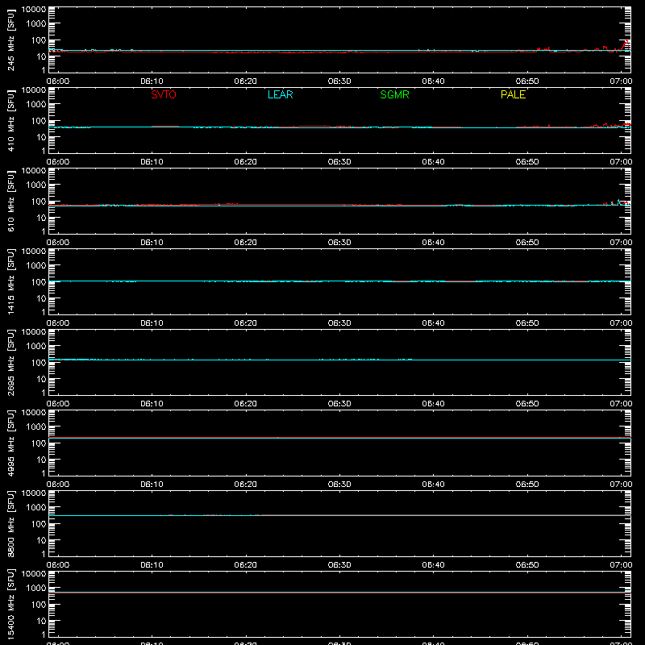645x645 pixels.
Task: Click the 10 tick label on the 4995 MHz plot
Action: pyautogui.click(x=41, y=460)
